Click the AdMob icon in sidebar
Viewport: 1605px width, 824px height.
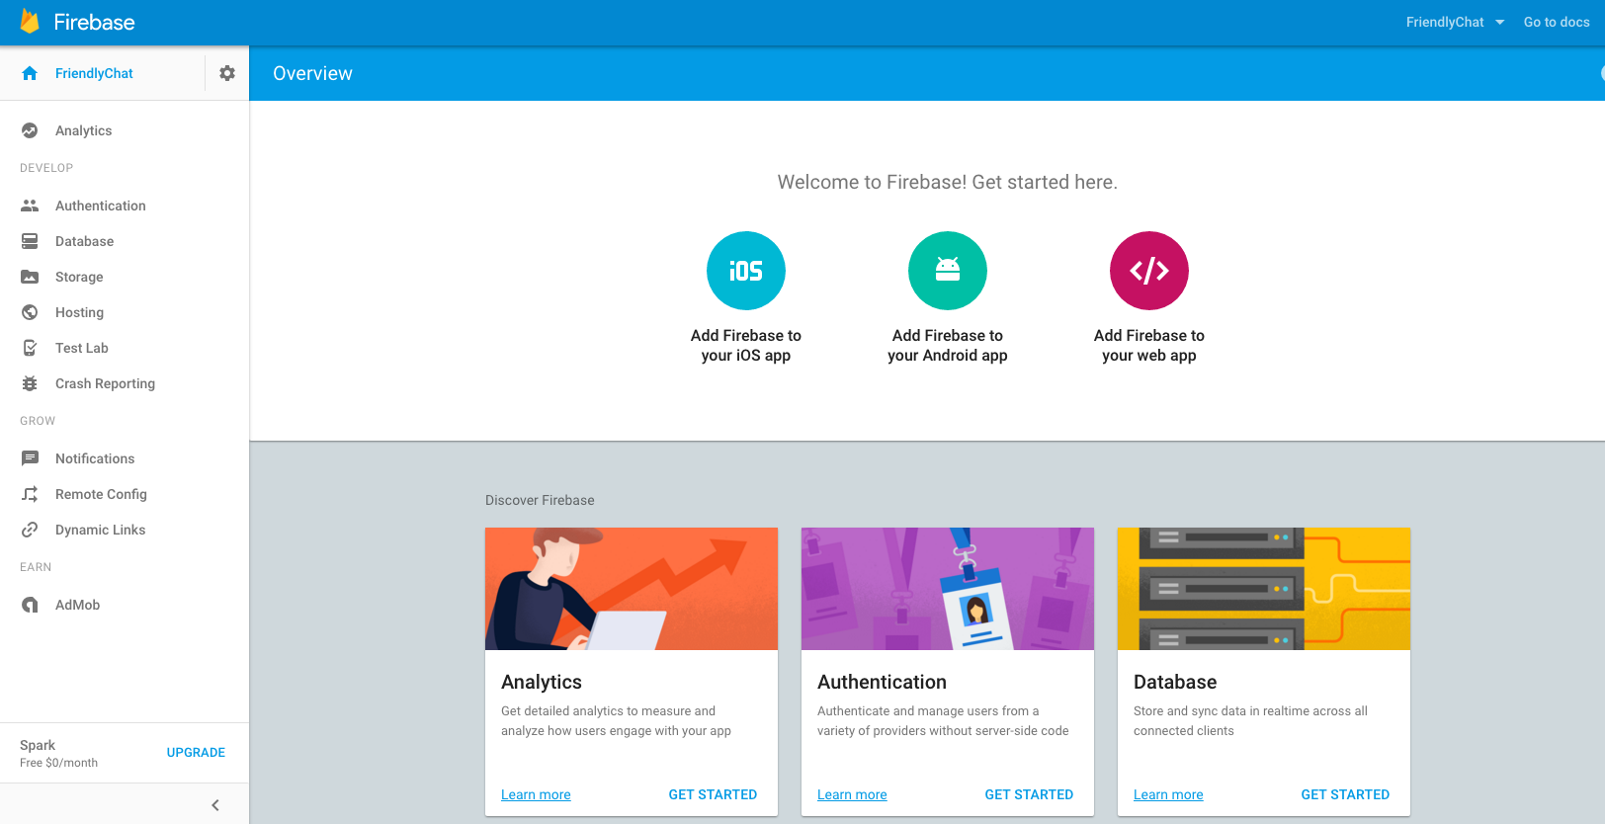point(30,605)
